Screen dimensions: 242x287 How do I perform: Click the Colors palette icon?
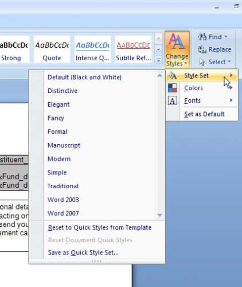(x=173, y=88)
